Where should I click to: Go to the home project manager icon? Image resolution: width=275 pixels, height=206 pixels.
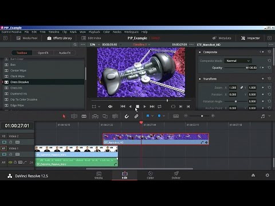click(253, 175)
